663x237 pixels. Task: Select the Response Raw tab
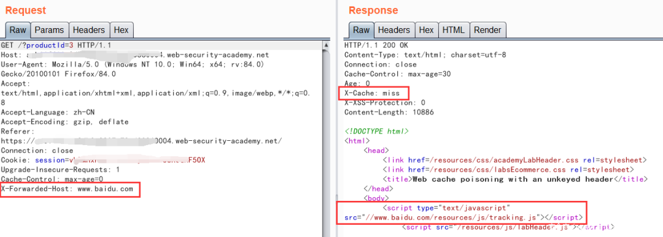pos(361,30)
